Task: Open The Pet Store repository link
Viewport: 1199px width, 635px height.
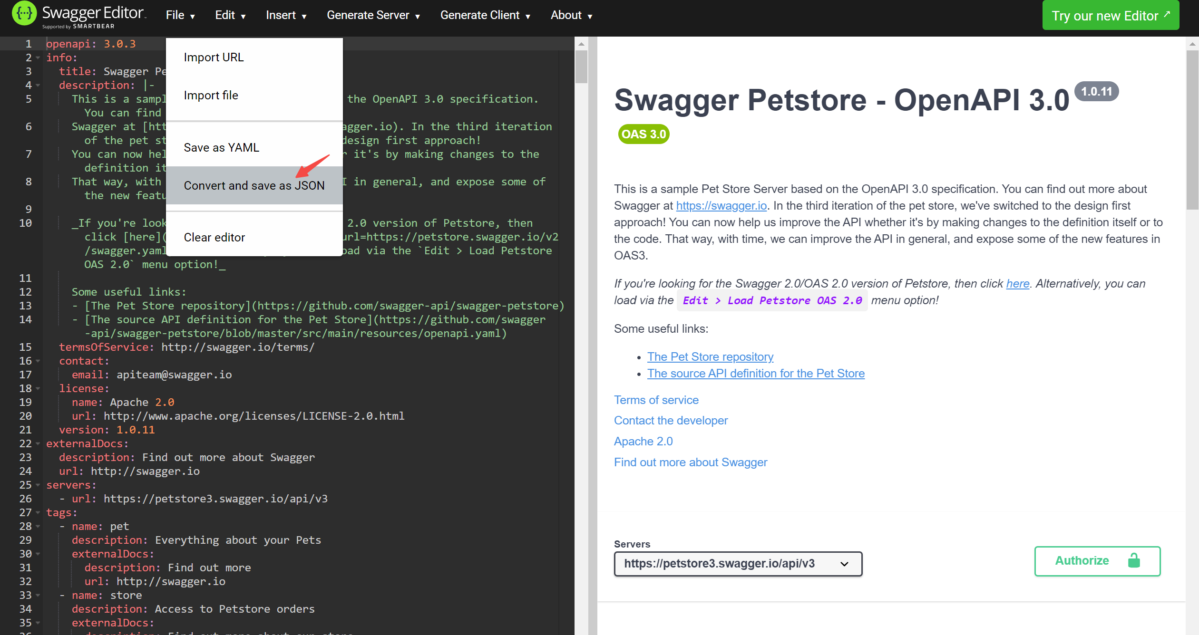Action: coord(710,356)
